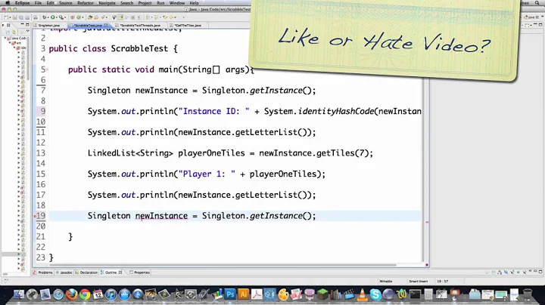Open Illustrator from the Dock
This screenshot has height=305, width=545.
pyautogui.click(x=243, y=294)
